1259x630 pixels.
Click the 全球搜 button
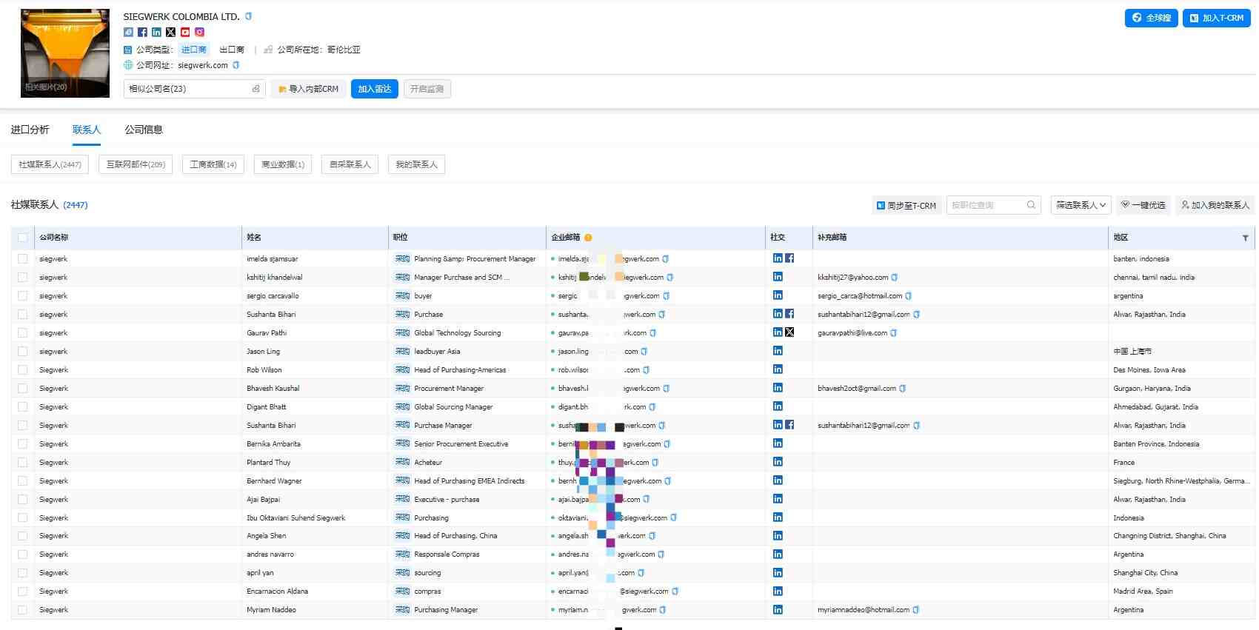[1152, 18]
